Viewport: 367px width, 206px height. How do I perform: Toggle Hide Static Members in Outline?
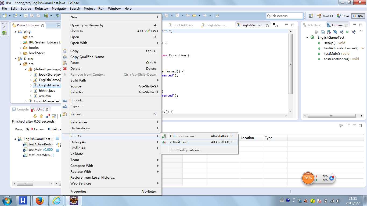pyautogui.click(x=341, y=32)
